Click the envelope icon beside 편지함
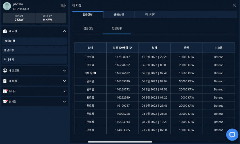This screenshot has height=144, width=240. pyautogui.click(x=5, y=102)
